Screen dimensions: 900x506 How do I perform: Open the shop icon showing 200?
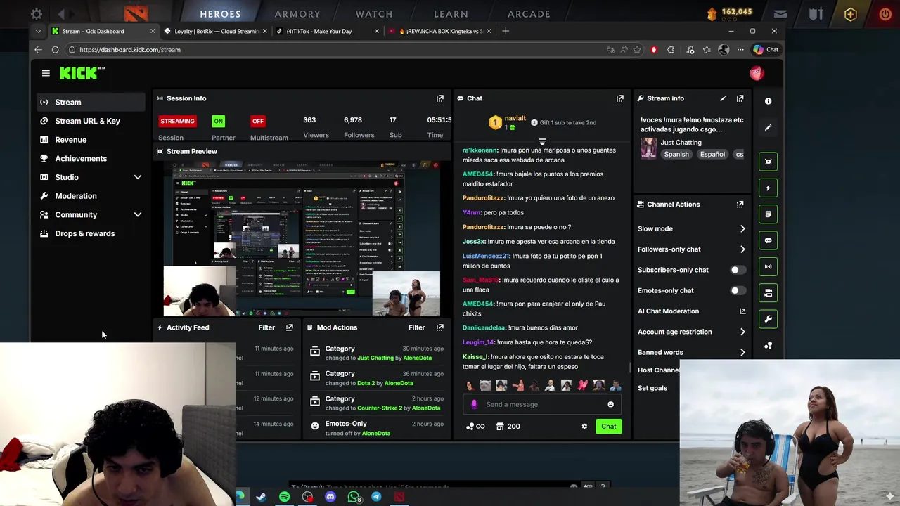click(508, 427)
